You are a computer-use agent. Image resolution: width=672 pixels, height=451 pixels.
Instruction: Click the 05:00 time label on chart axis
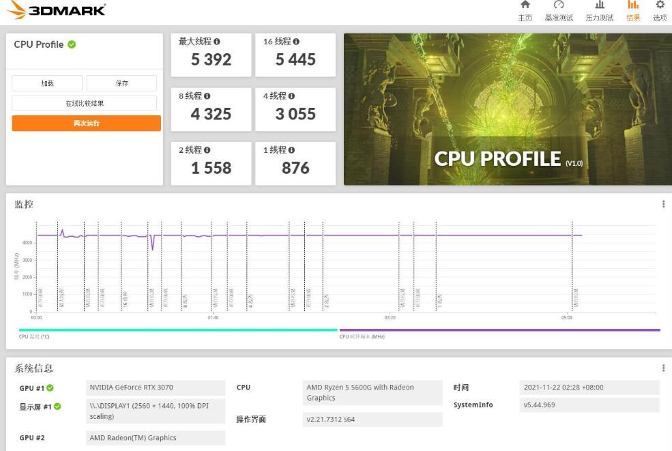point(566,318)
